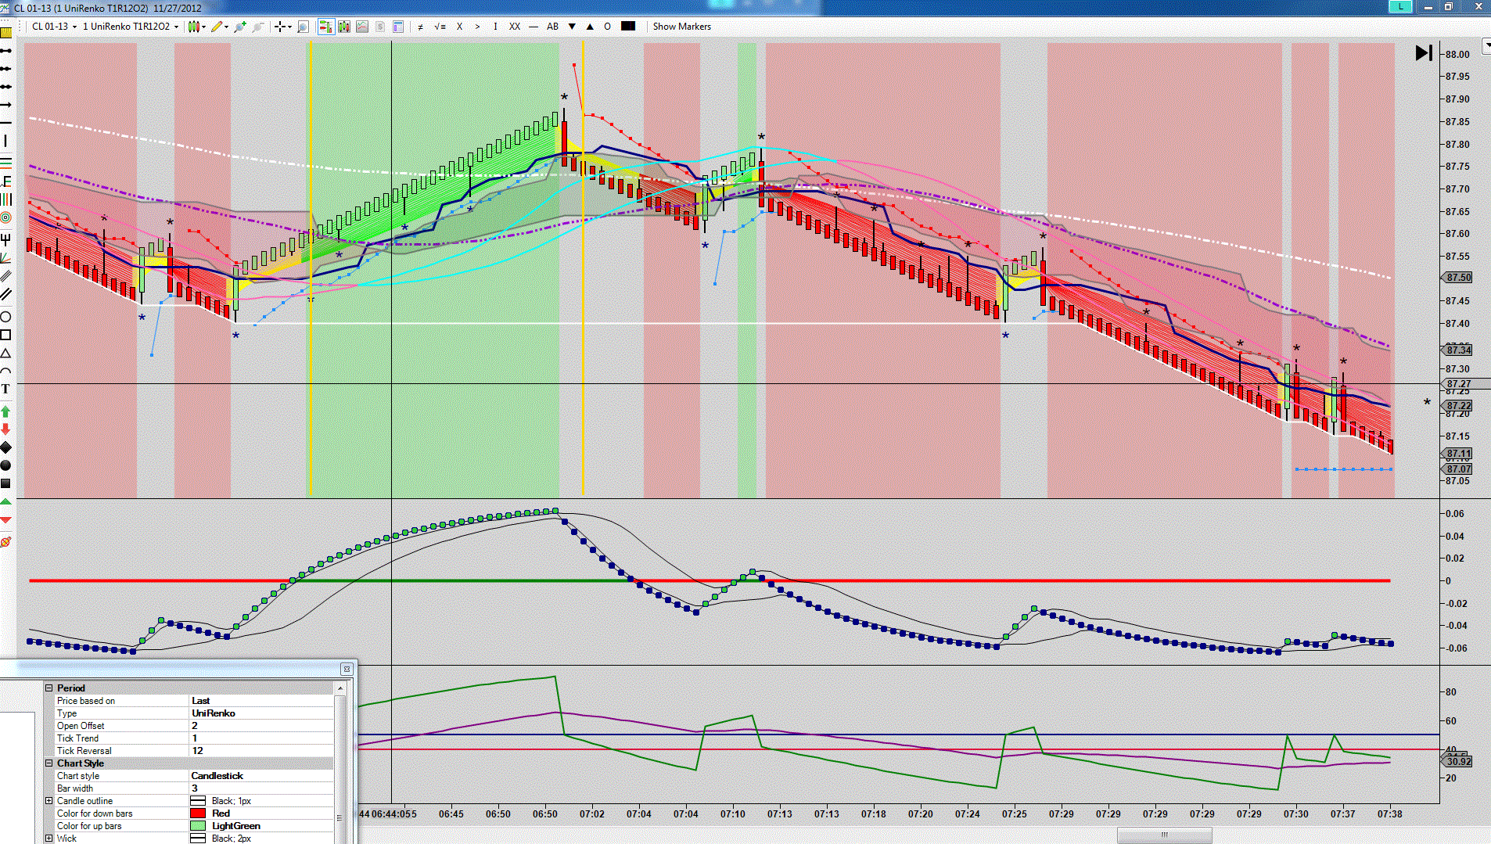1491x844 pixels.
Task: Click the horizontal chart scrollbar thumb
Action: pos(1165,835)
